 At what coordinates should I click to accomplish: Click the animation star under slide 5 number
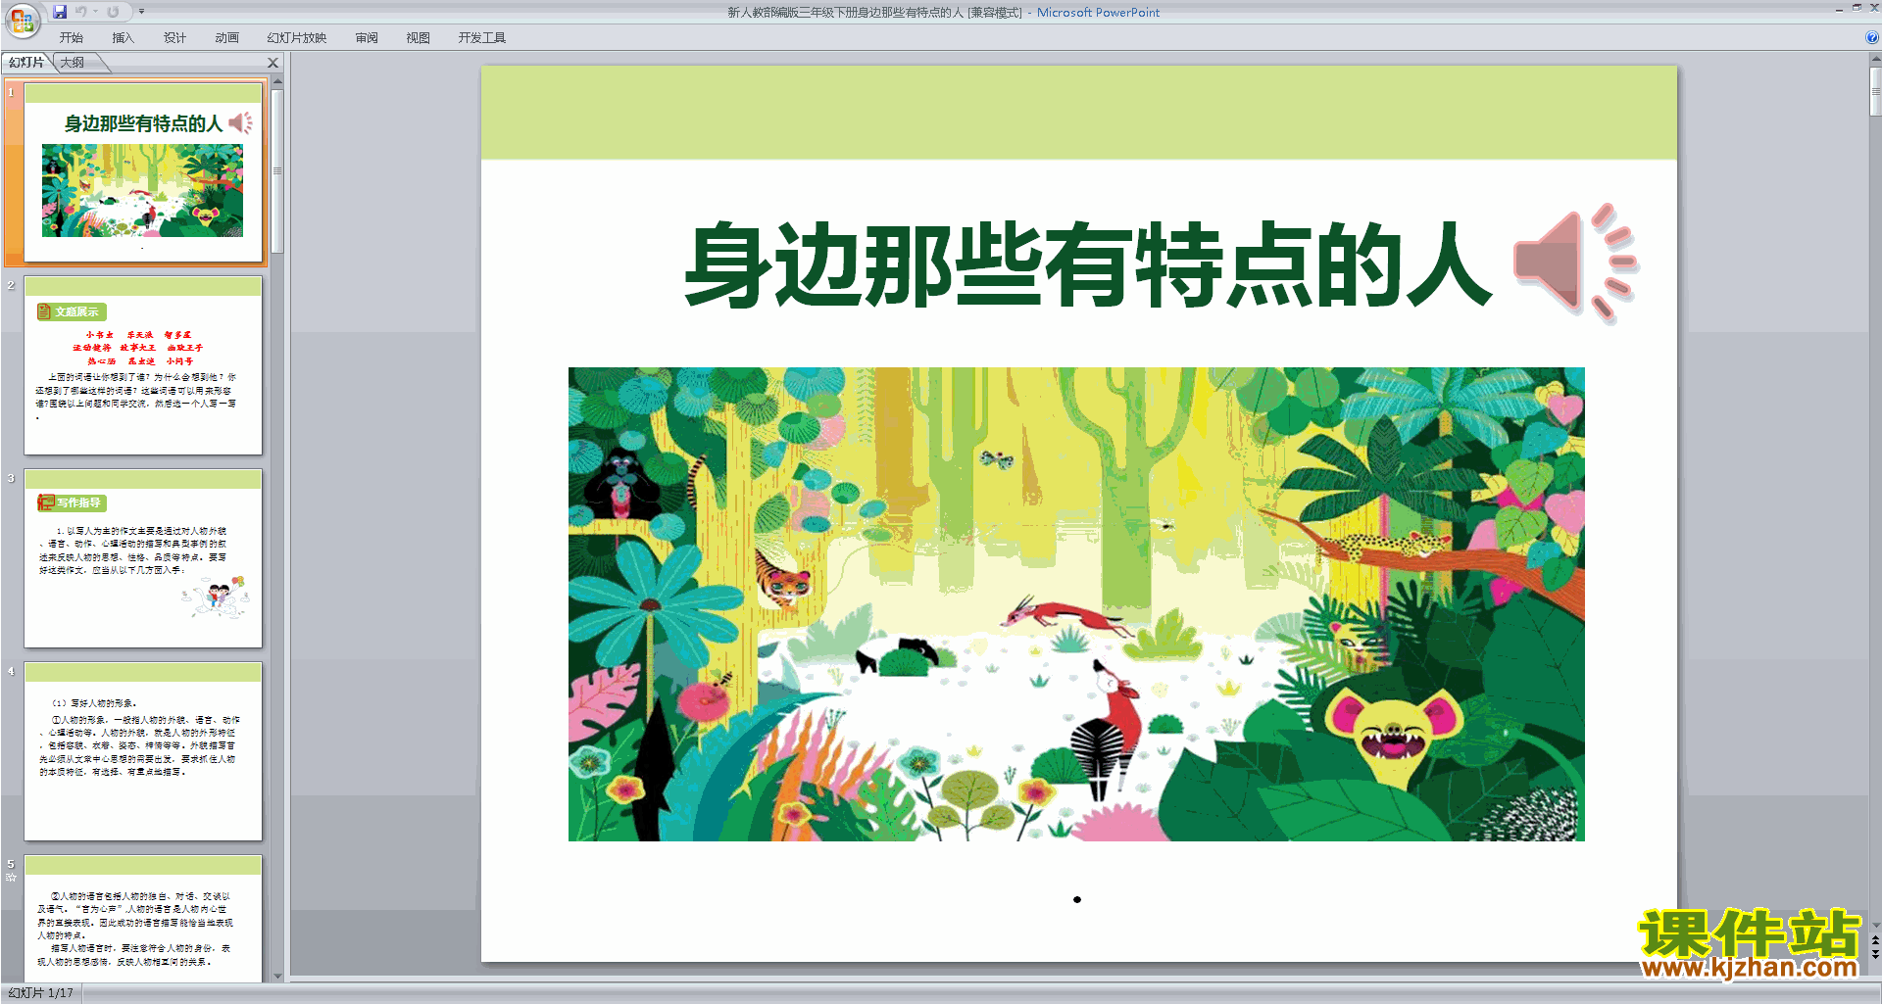(x=11, y=878)
